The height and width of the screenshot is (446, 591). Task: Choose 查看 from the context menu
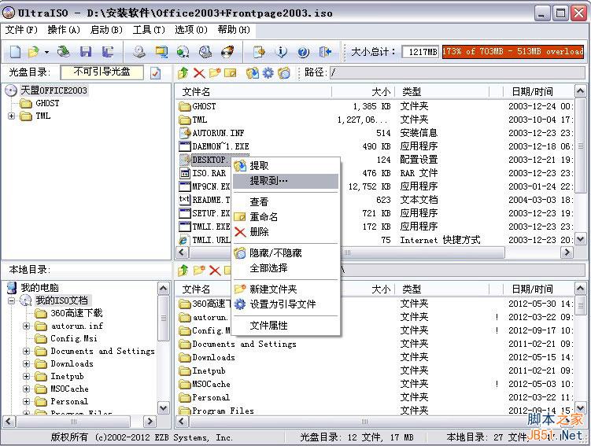tap(286, 202)
